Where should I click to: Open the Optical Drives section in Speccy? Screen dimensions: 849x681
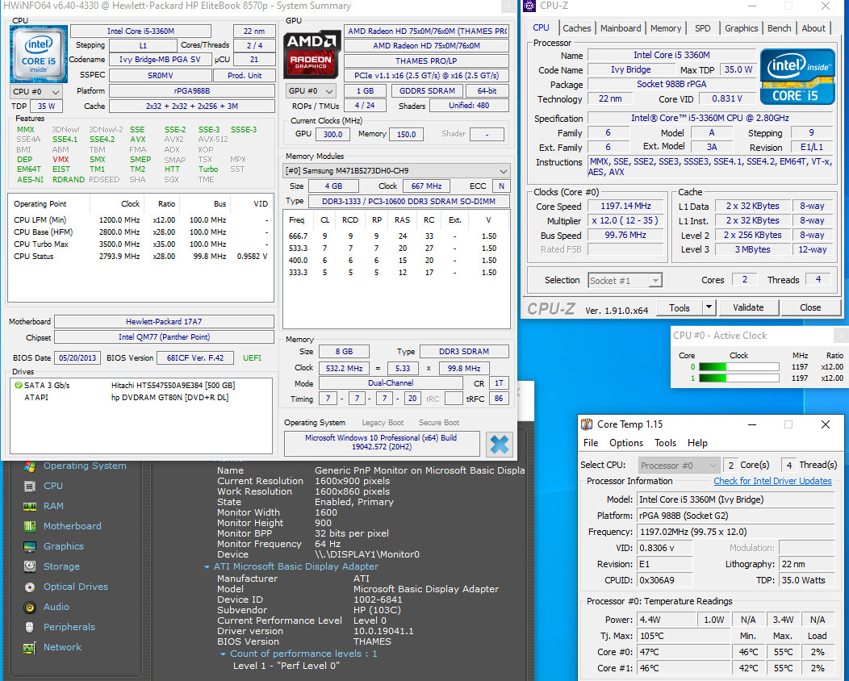76,587
